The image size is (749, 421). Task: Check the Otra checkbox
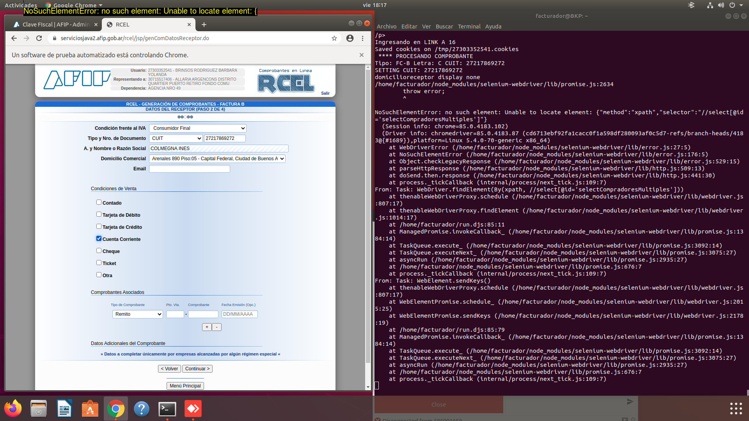99,275
